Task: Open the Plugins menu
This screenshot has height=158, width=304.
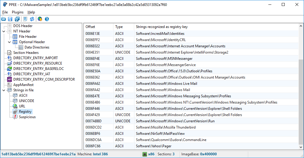Action: (18, 12)
